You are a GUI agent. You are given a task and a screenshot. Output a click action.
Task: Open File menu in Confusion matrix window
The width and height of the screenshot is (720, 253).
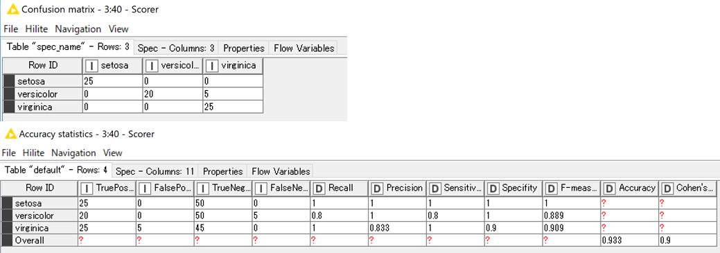point(10,29)
